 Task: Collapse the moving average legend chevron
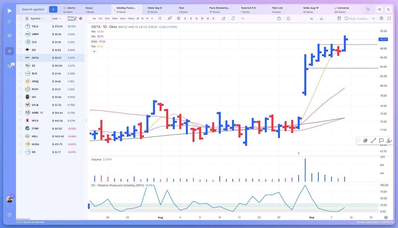click(94, 51)
